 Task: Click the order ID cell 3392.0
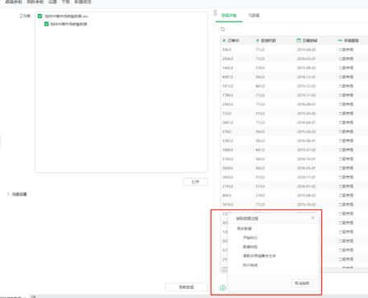(x=227, y=141)
